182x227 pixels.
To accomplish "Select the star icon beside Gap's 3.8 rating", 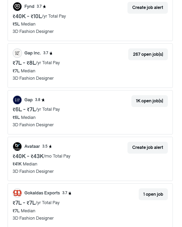I will tap(43, 100).
